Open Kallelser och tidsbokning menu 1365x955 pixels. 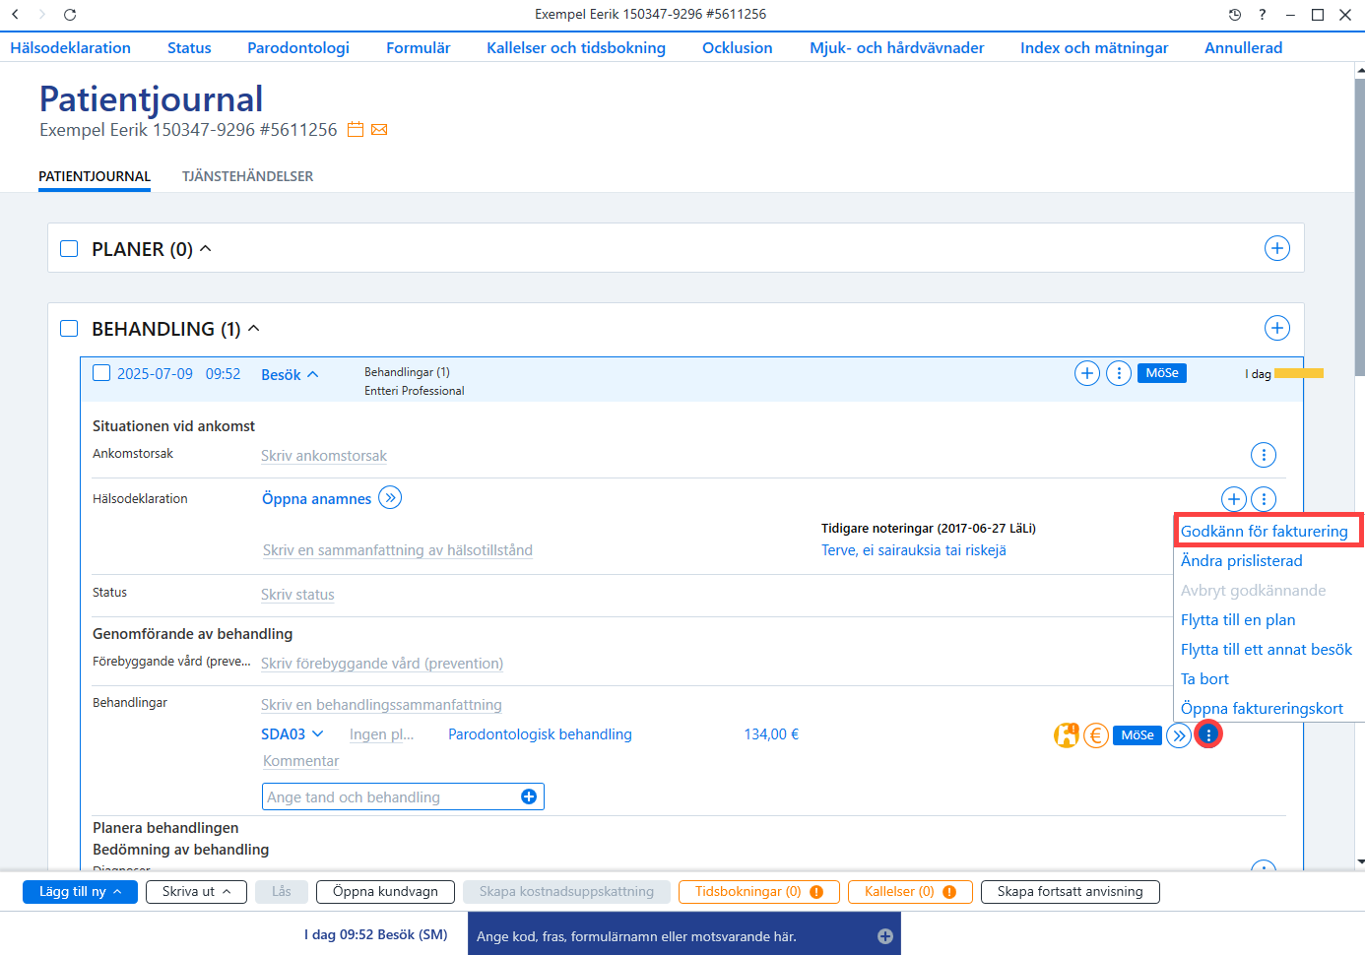(x=576, y=47)
